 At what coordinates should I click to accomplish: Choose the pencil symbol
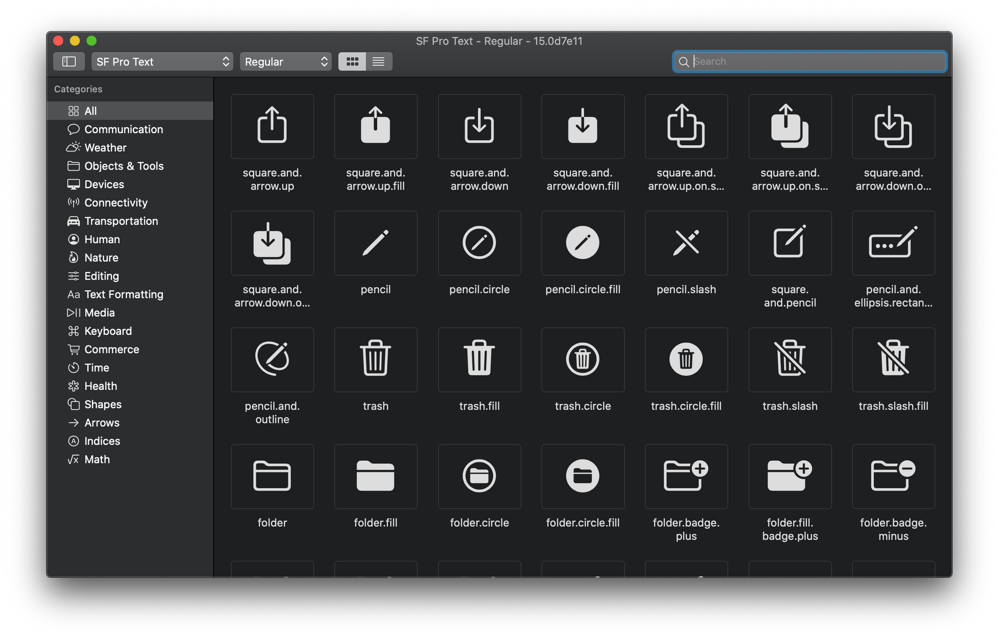click(x=376, y=243)
